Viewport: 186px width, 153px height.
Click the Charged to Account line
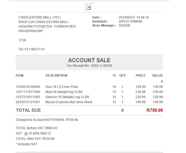pyautogui.click(x=47, y=120)
